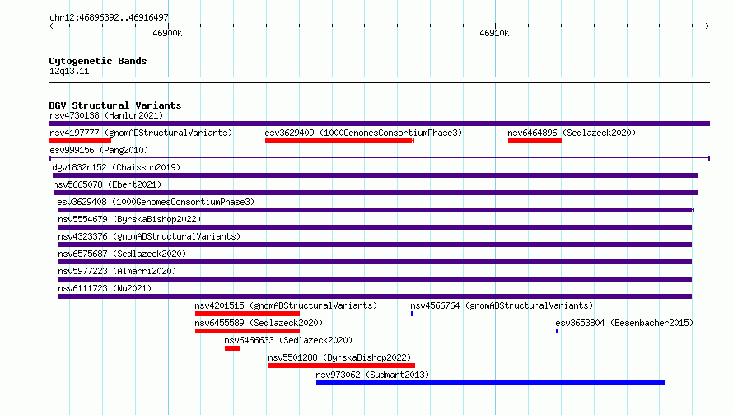
Task: Select the red nsv4201515 gnomAD variant bar
Action: [x=247, y=314]
